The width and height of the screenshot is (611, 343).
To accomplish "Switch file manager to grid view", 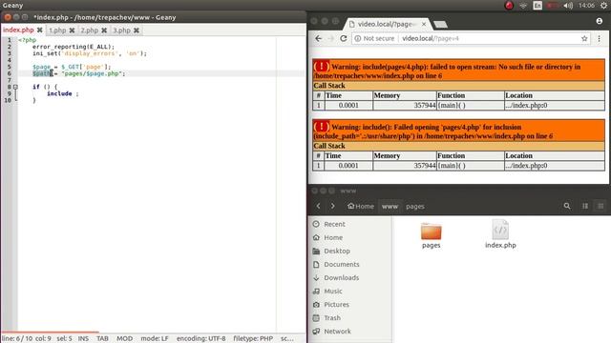I will [600, 206].
